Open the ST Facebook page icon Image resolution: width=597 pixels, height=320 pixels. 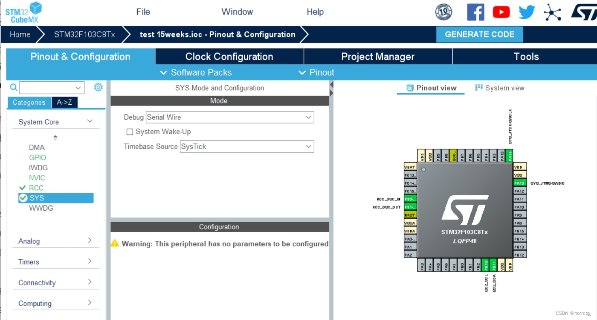(x=475, y=12)
